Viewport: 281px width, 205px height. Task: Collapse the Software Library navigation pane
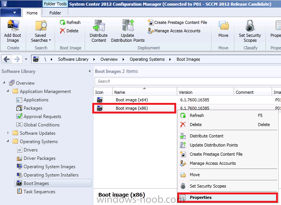90,71
